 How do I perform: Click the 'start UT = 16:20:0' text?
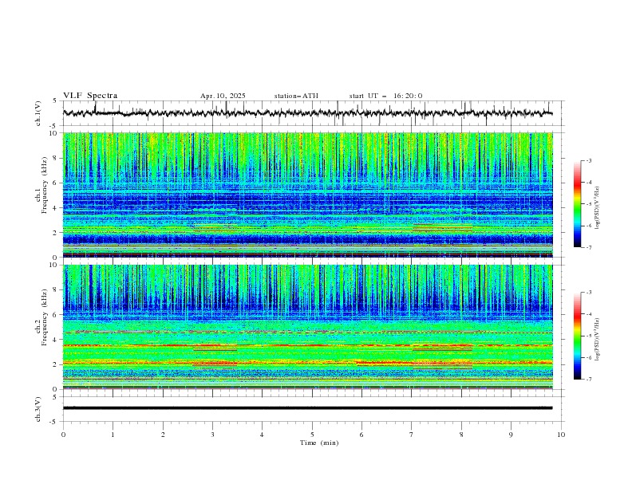(x=385, y=96)
